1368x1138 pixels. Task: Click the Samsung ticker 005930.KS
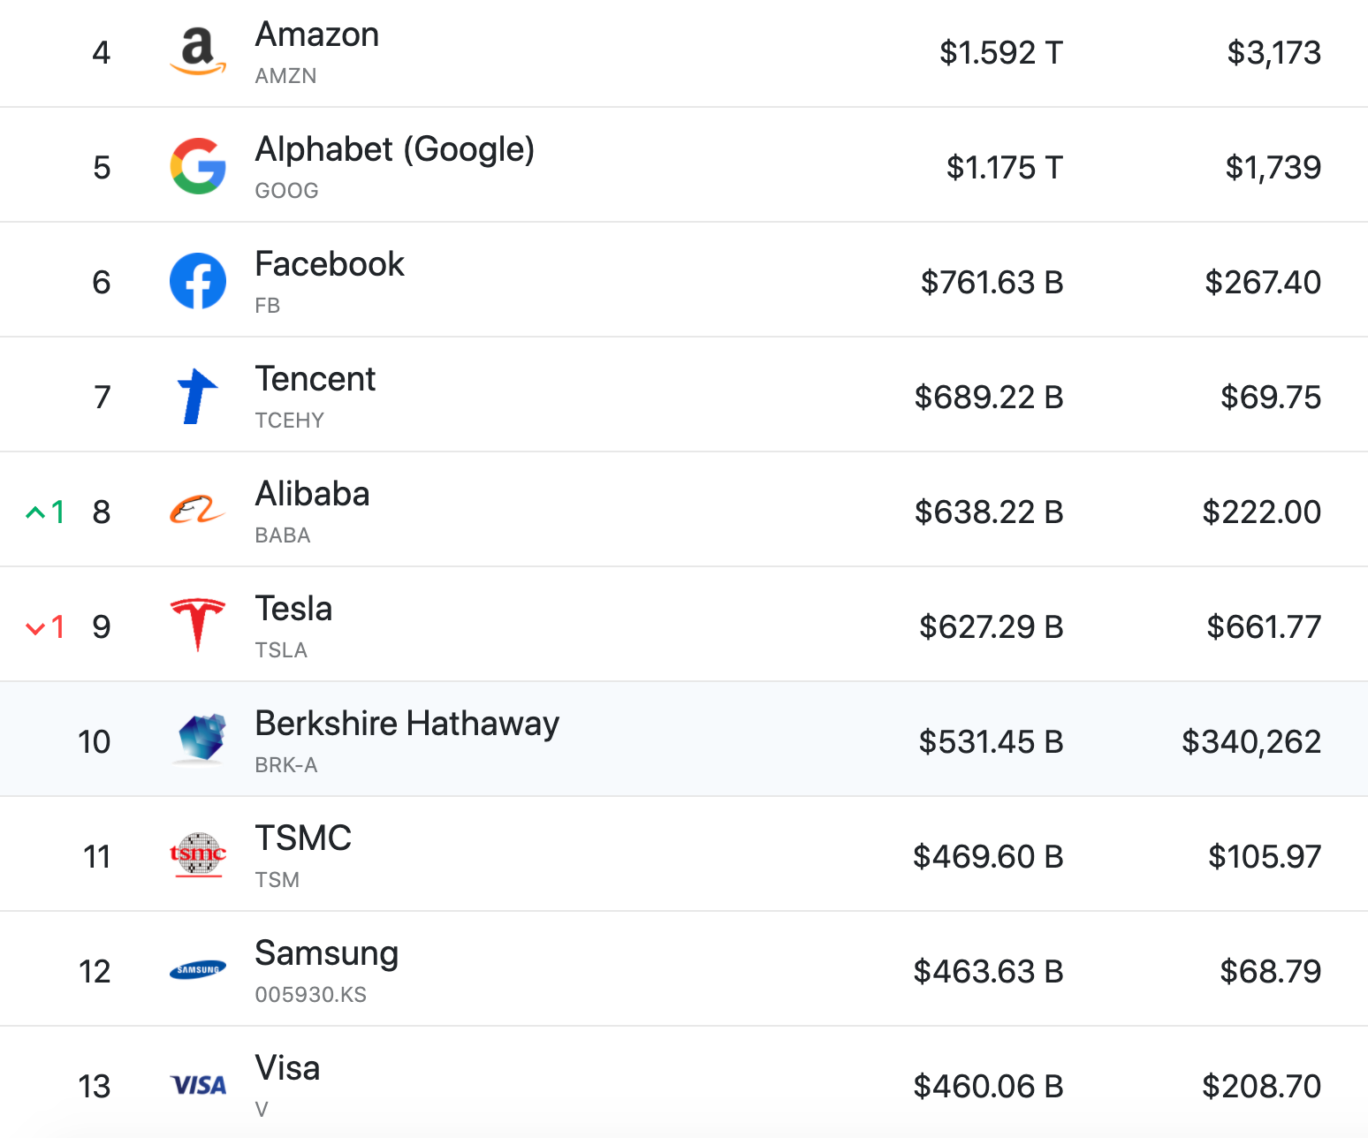(310, 995)
